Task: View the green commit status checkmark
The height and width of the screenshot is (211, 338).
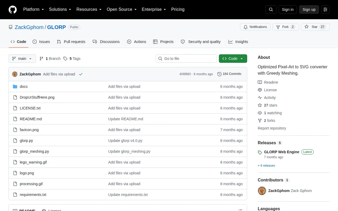Action: click(81, 74)
